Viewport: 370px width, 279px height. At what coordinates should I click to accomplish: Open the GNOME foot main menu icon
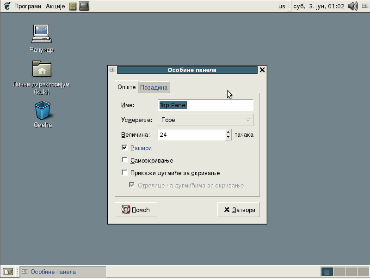pos(7,6)
